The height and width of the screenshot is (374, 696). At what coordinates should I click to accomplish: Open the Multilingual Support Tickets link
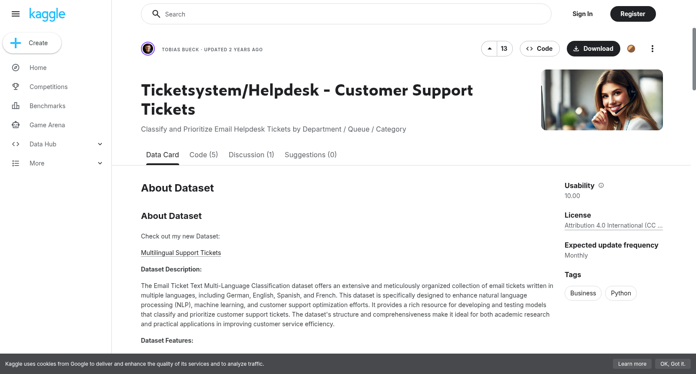(x=181, y=253)
